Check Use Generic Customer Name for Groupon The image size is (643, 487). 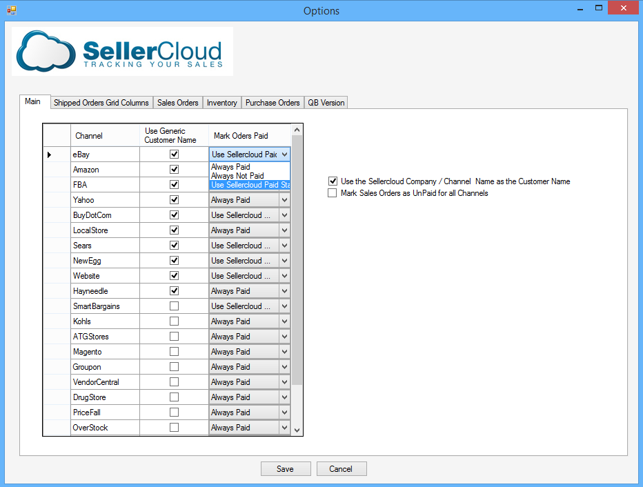[175, 366]
